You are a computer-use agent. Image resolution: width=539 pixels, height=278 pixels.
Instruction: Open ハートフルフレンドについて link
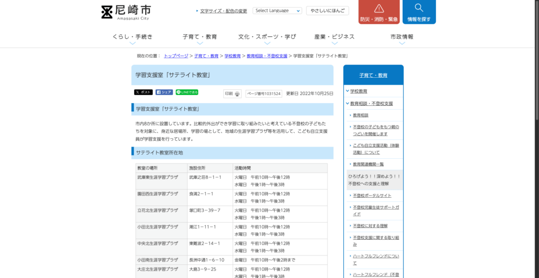point(376,260)
